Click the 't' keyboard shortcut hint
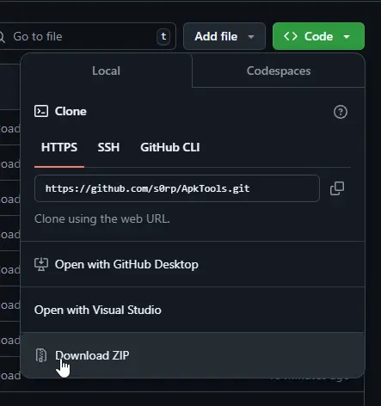Screen dimensions: 381x406 click(x=163, y=36)
